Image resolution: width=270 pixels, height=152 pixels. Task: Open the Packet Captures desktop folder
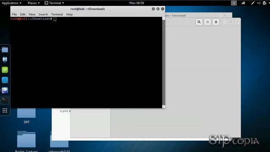(x=26, y=141)
